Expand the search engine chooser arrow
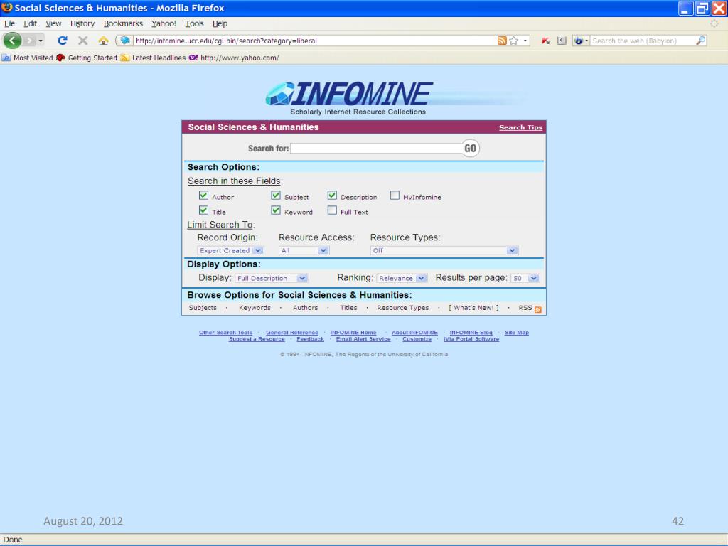Screen dimensions: 728x546 point(587,41)
